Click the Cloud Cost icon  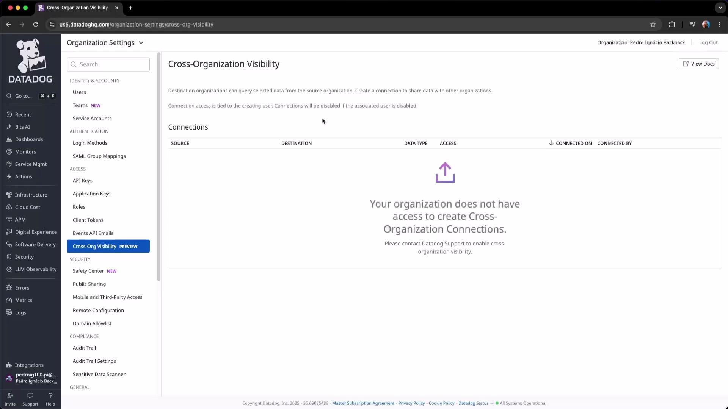pos(9,207)
